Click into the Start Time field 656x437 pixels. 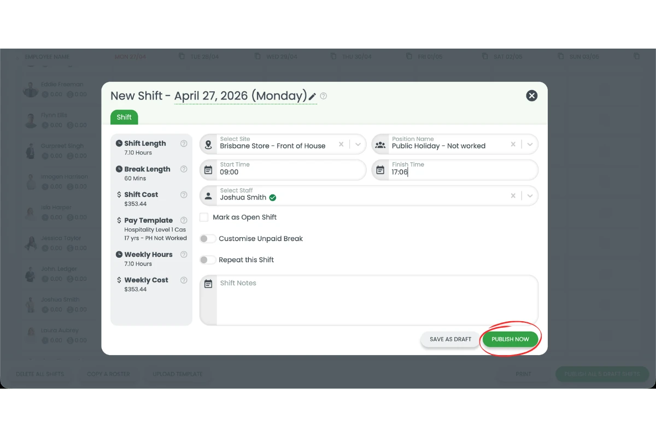coord(283,170)
